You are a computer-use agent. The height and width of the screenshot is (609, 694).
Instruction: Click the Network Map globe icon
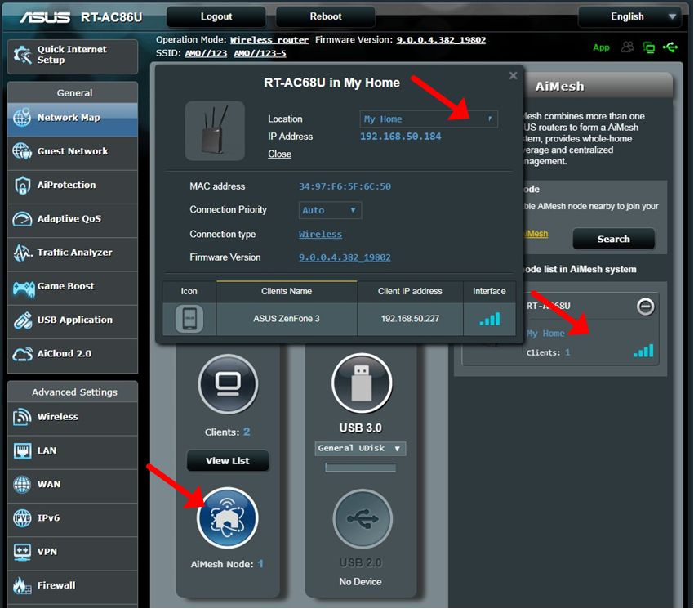tap(22, 118)
